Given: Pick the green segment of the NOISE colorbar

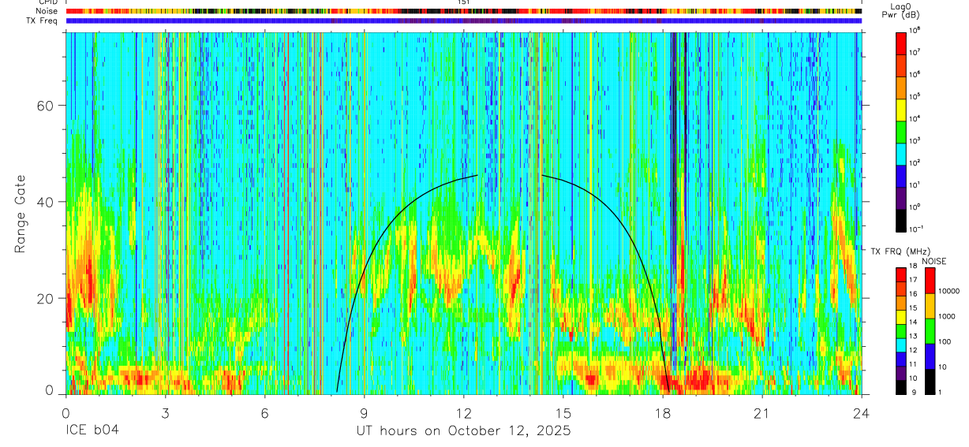Looking at the screenshot, I should [930, 331].
